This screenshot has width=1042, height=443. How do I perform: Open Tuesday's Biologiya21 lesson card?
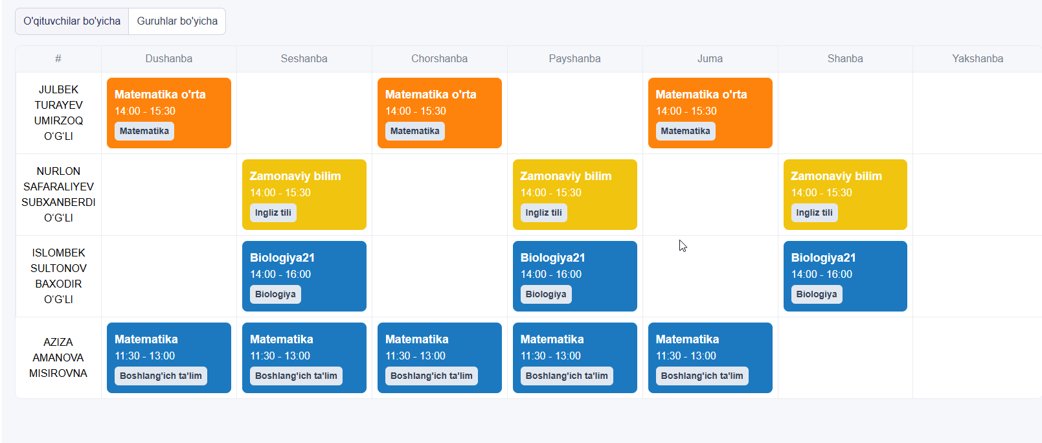[x=304, y=267]
